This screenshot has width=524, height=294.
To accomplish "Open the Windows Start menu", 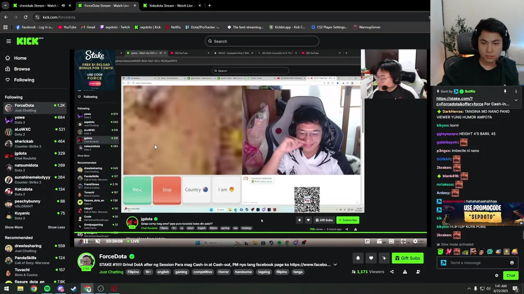I will point(7,289).
